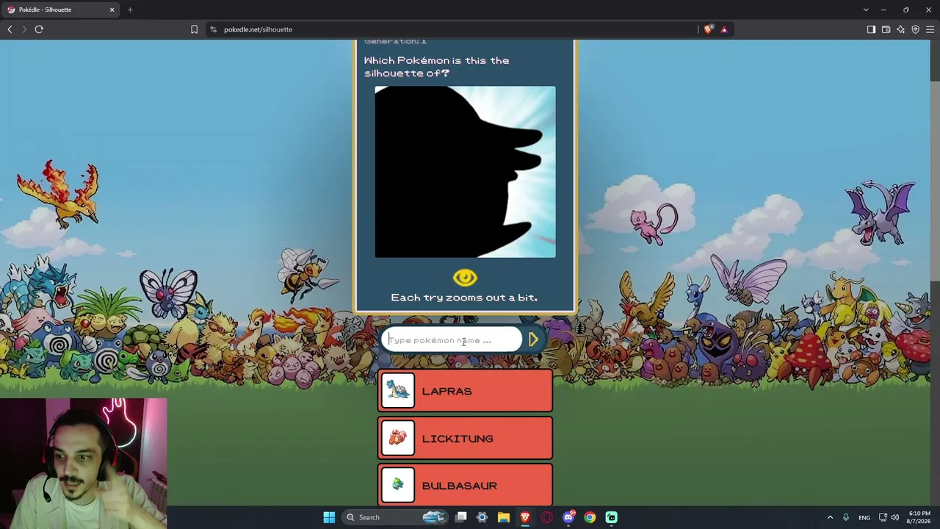Viewport: 940px width, 529px height.
Task: Open the Brave Wallet
Action: (x=886, y=29)
